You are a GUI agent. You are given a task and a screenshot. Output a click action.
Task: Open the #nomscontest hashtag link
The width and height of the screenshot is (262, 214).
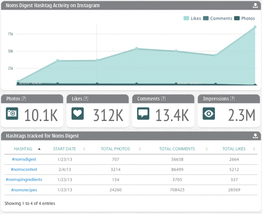coord(24,169)
